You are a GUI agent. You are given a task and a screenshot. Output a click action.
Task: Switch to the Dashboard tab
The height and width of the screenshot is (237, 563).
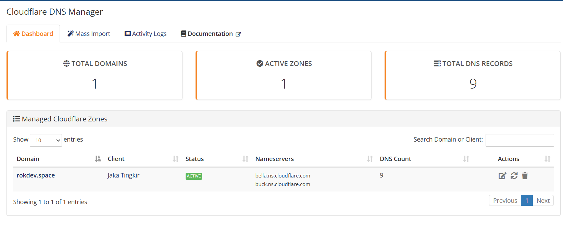click(33, 34)
